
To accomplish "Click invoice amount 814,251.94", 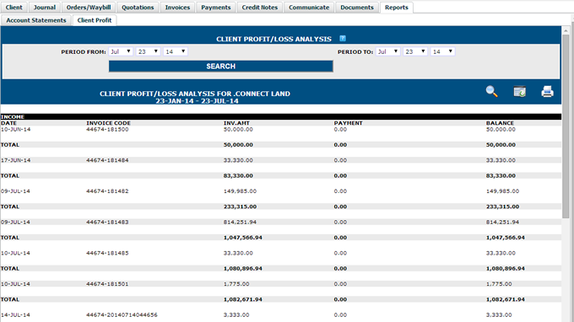I will point(240,222).
